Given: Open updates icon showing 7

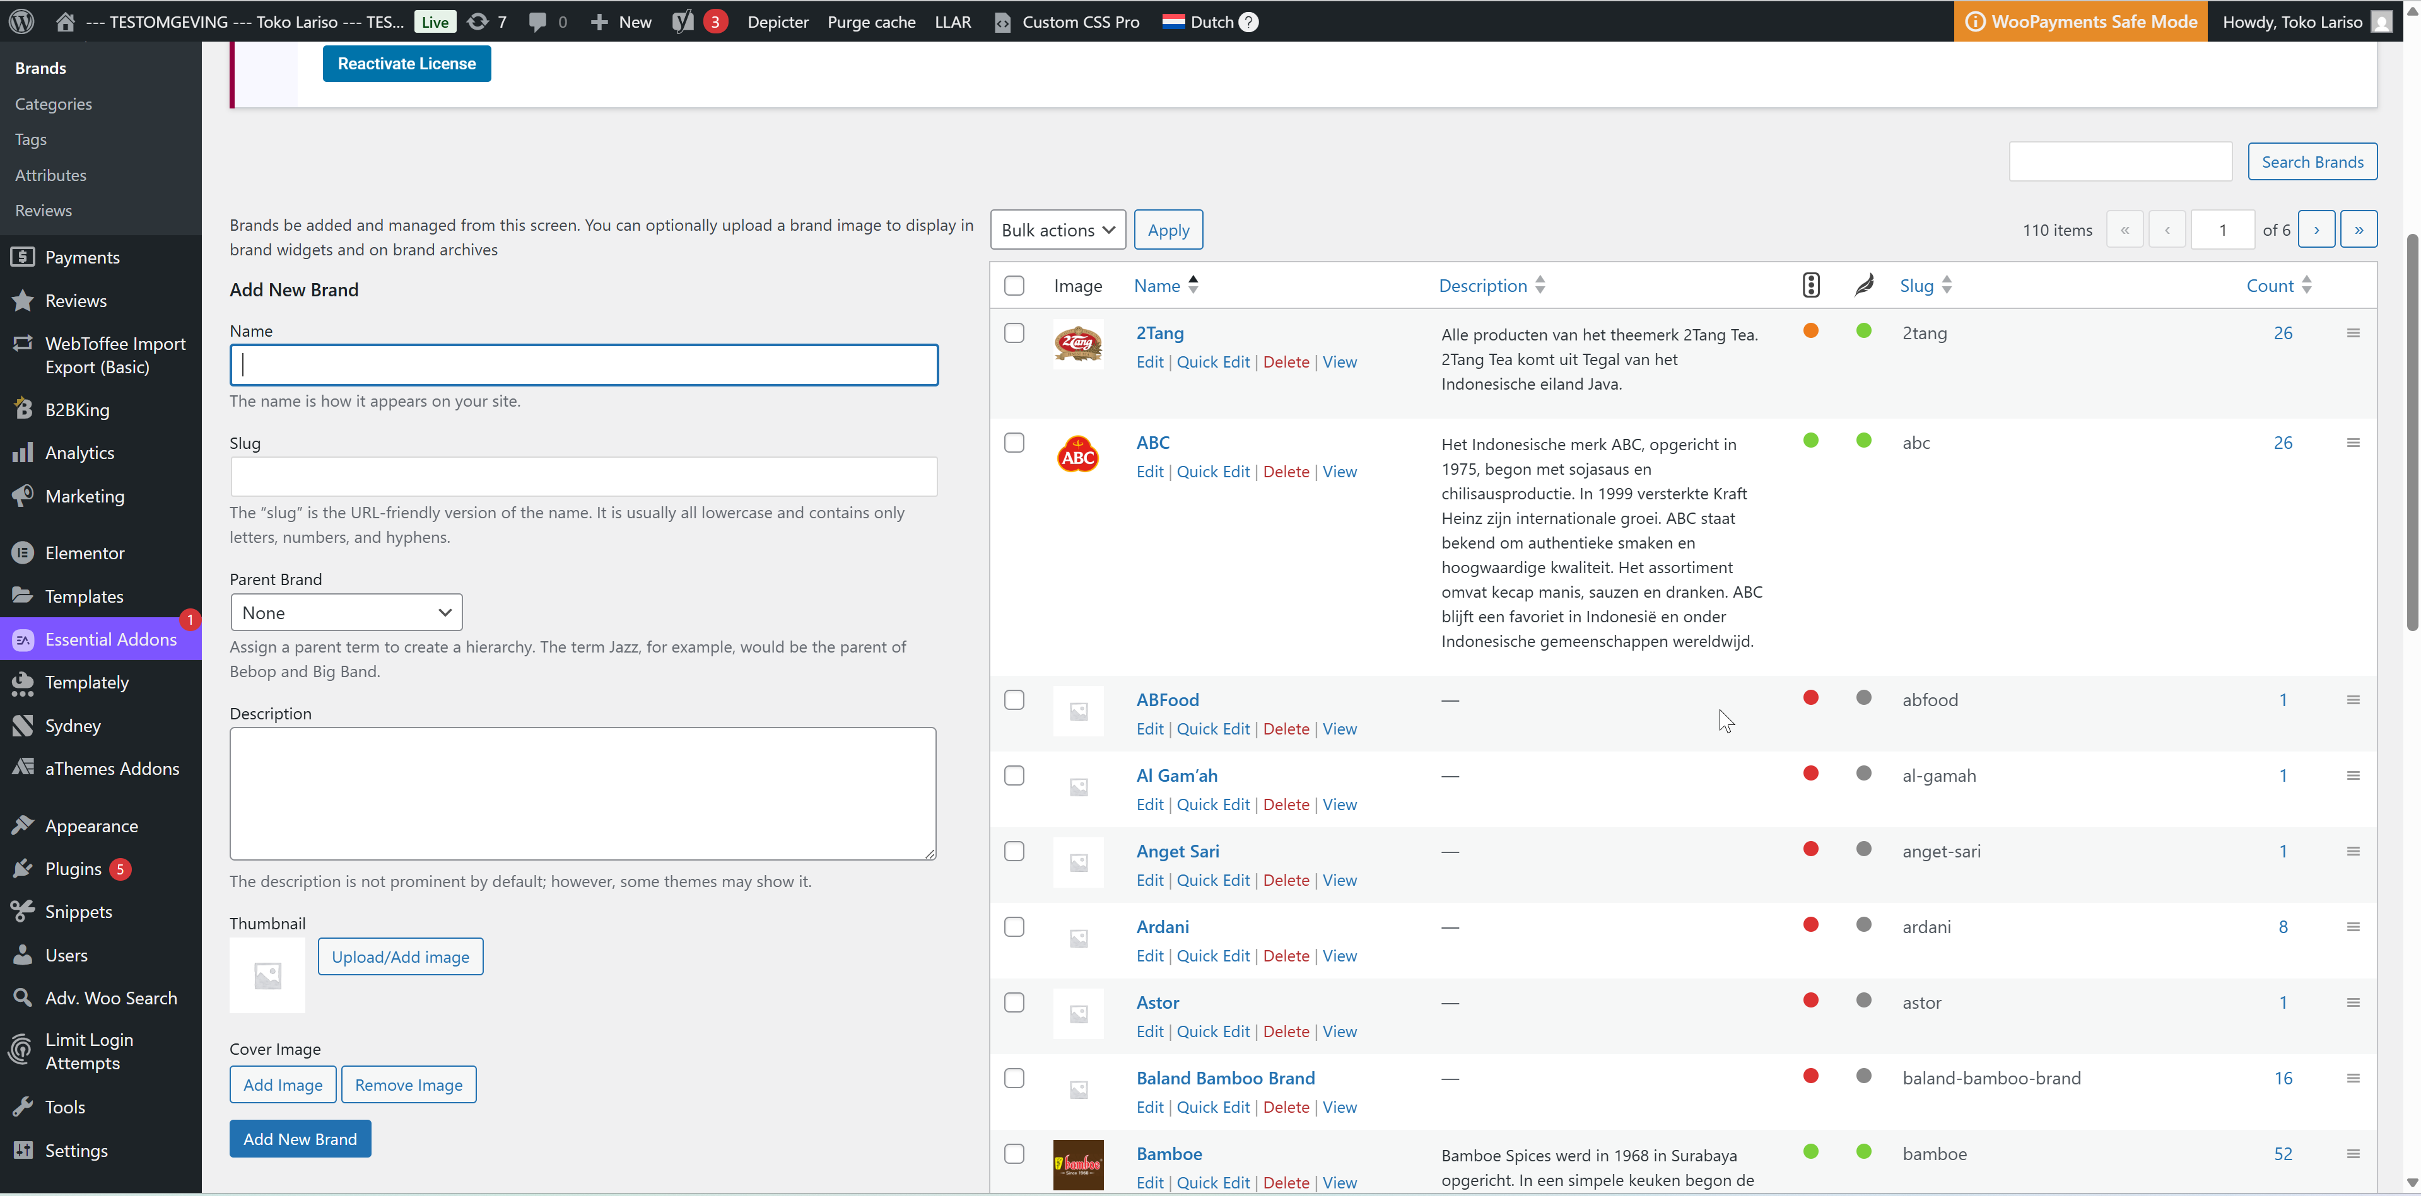Looking at the screenshot, I should tap(487, 21).
